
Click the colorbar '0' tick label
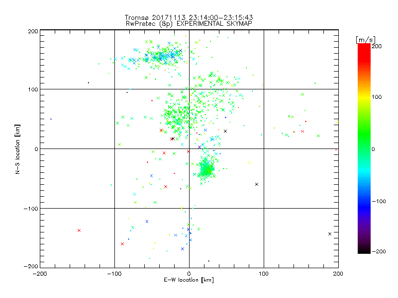click(373, 149)
